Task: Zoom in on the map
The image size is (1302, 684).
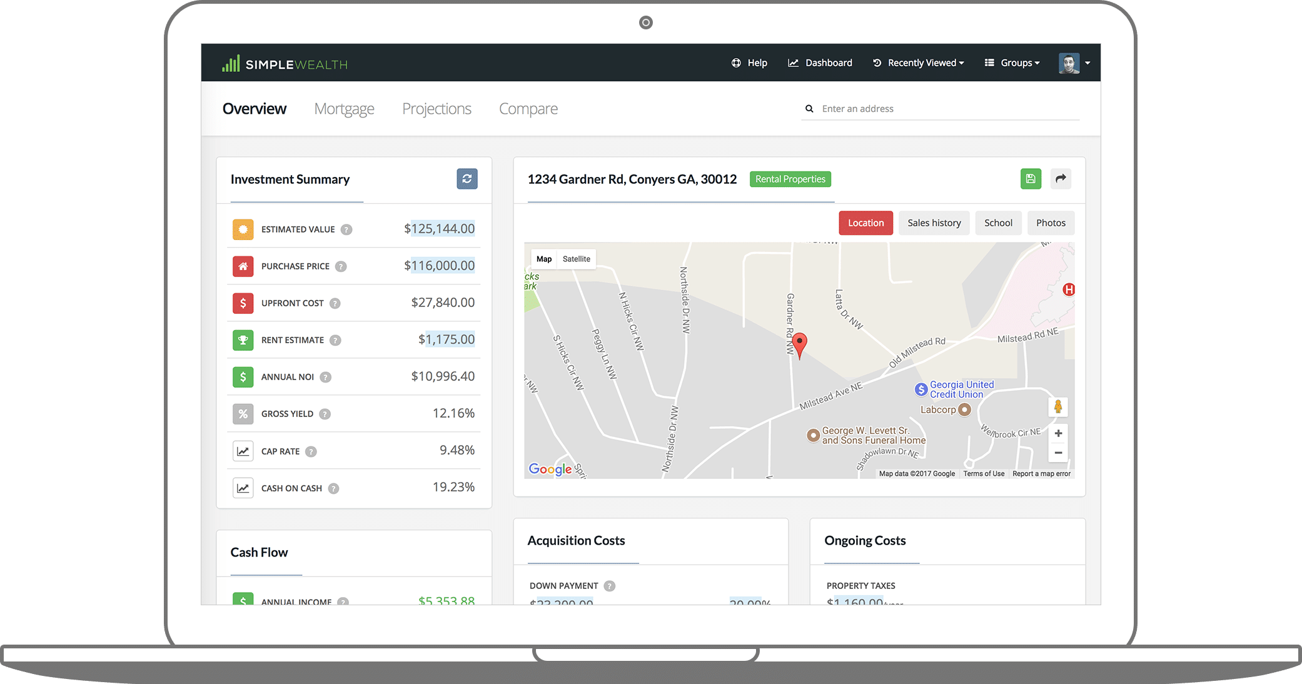Action: (x=1058, y=433)
